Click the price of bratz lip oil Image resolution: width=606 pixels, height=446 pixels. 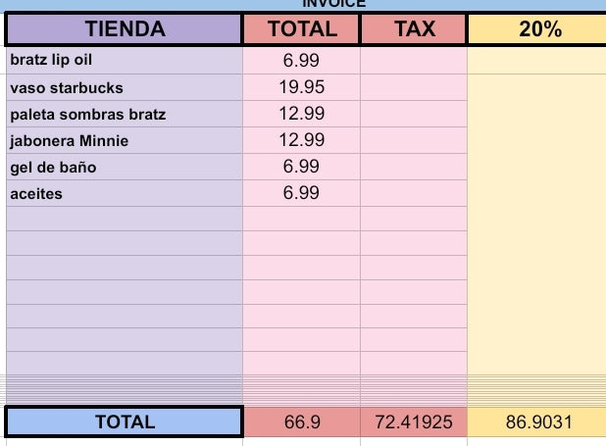[301, 61]
